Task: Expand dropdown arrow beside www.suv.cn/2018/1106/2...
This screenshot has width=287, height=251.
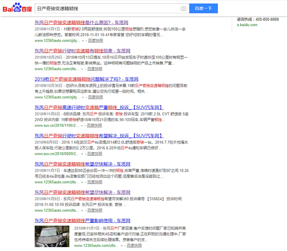Action: tap(82, 126)
